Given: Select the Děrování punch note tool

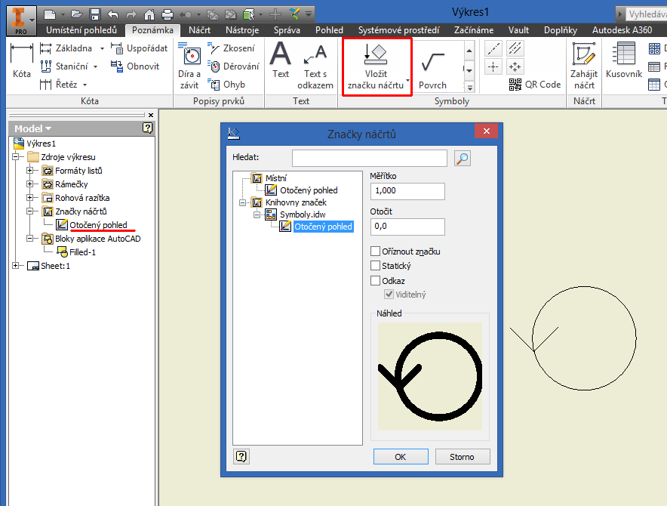Looking at the screenshot, I should pyautogui.click(x=233, y=66).
